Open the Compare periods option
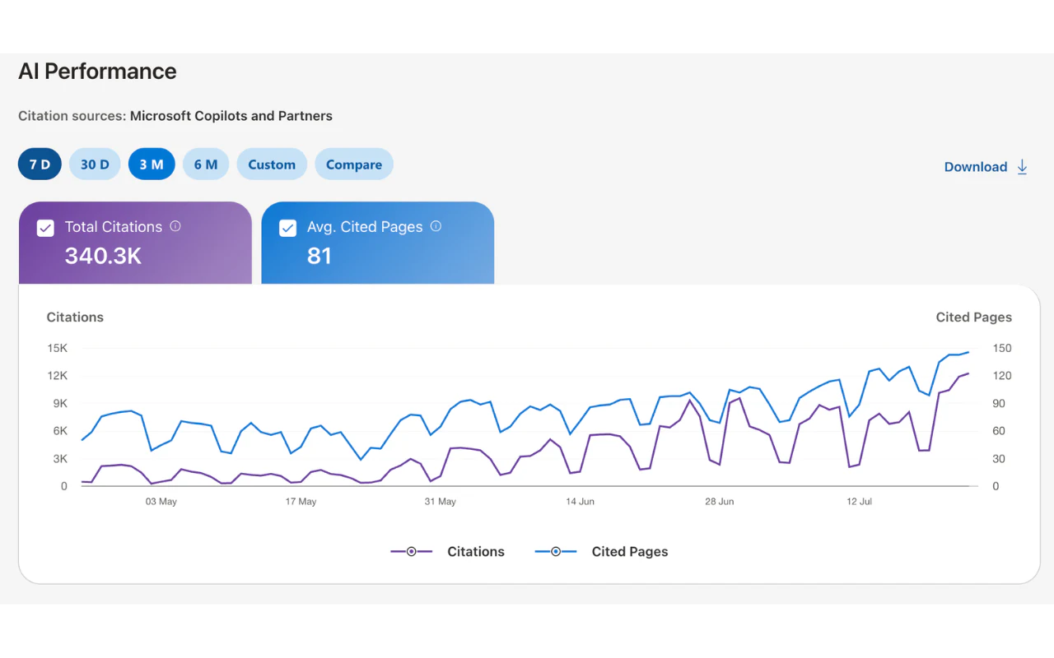Image resolution: width=1054 pixels, height=658 pixels. tap(354, 164)
